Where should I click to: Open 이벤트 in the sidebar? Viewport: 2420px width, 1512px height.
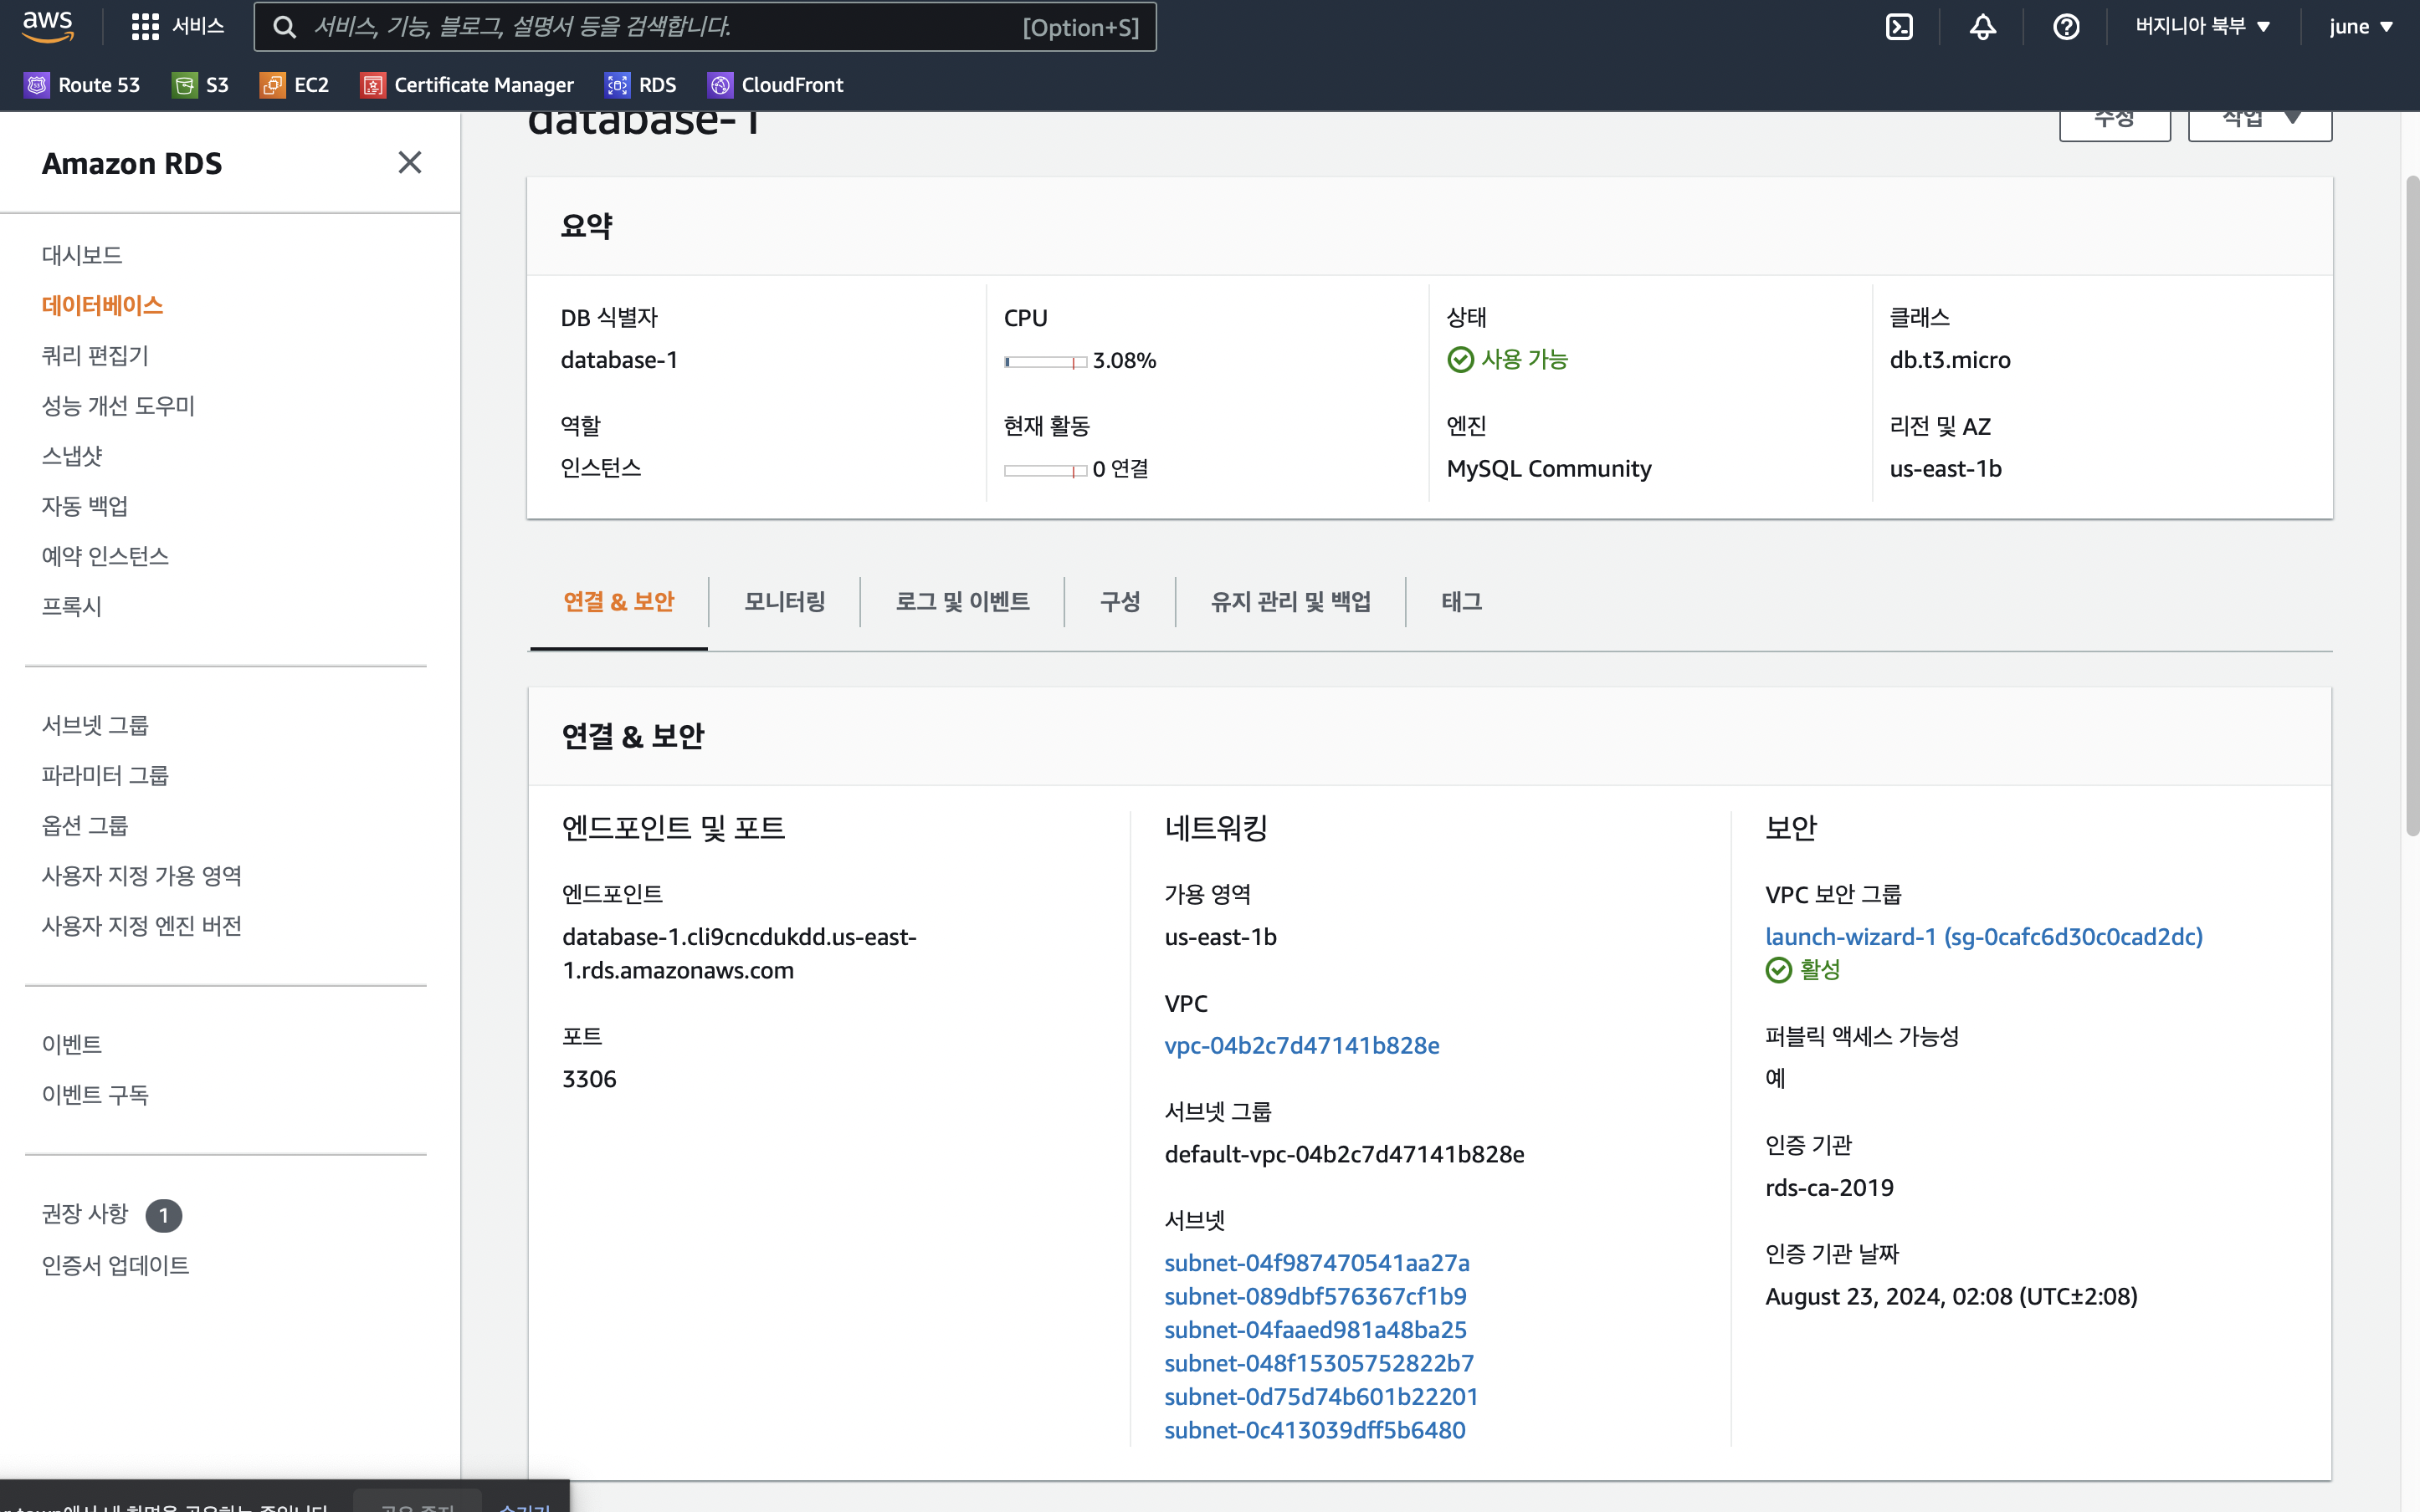72,1044
